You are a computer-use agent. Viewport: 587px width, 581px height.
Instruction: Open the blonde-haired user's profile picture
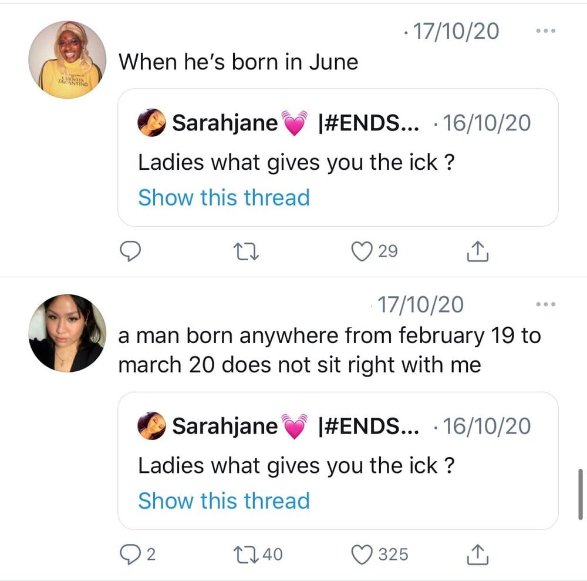click(x=68, y=60)
